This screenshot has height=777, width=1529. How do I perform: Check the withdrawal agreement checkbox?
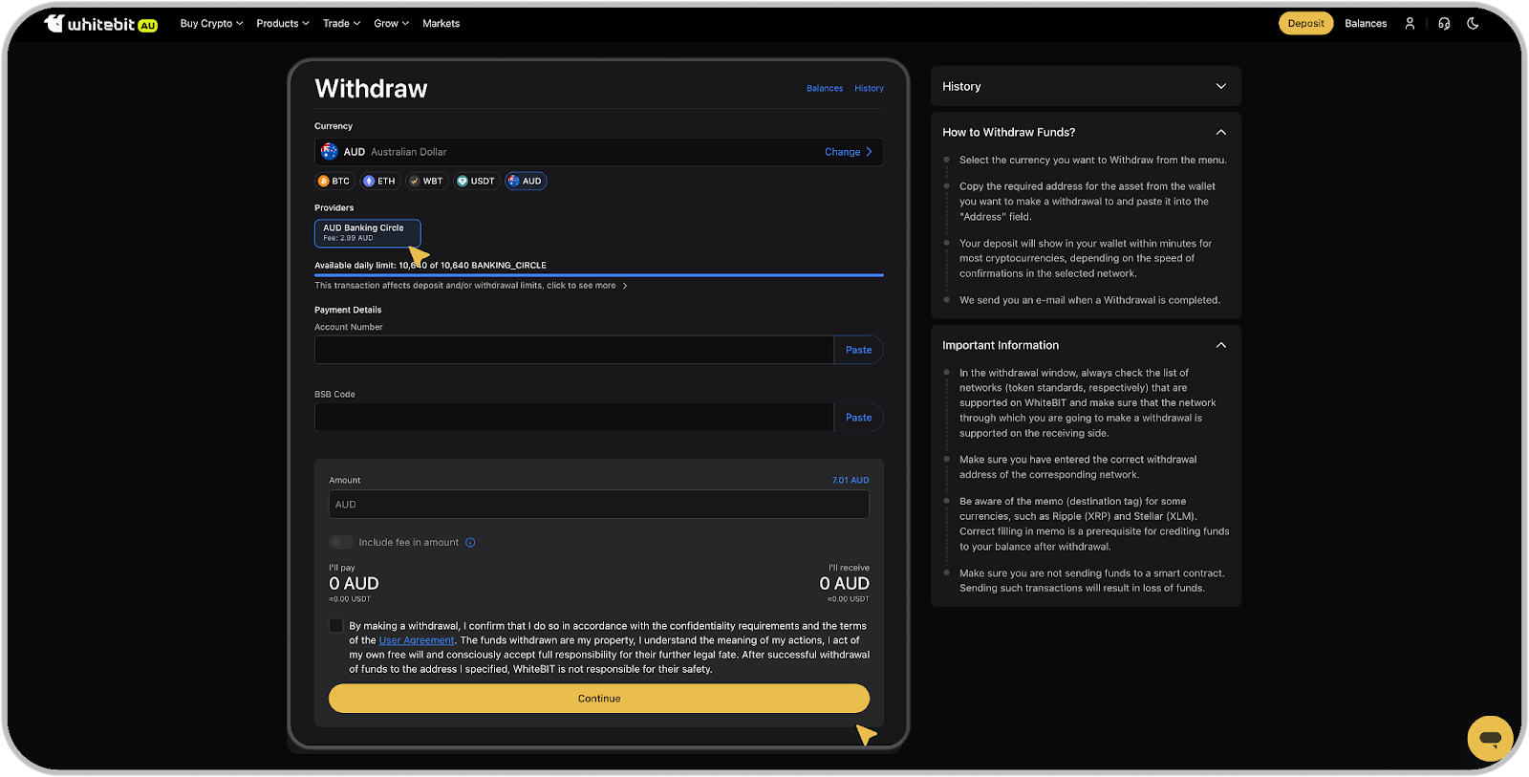[335, 626]
